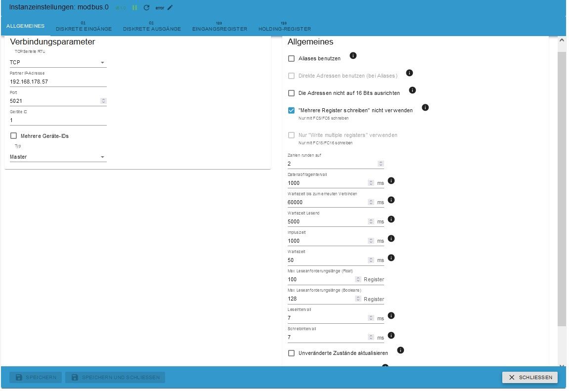Viewport: 569px width, 391px height.
Task: Show info for Mehrere Register schreiben nicht verwenden
Action: [425, 107]
